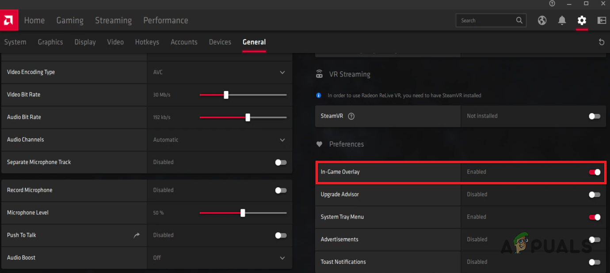Click the globe language icon

click(x=542, y=20)
